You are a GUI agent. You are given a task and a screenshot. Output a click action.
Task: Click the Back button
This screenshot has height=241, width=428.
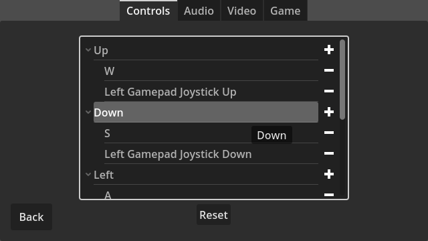(x=31, y=217)
